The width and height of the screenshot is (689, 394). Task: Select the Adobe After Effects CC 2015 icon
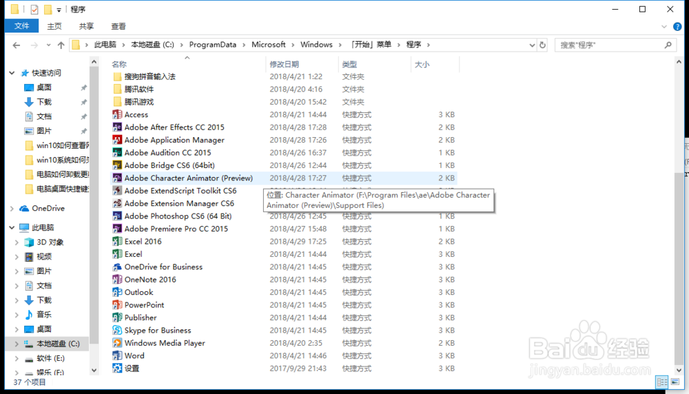(x=117, y=127)
